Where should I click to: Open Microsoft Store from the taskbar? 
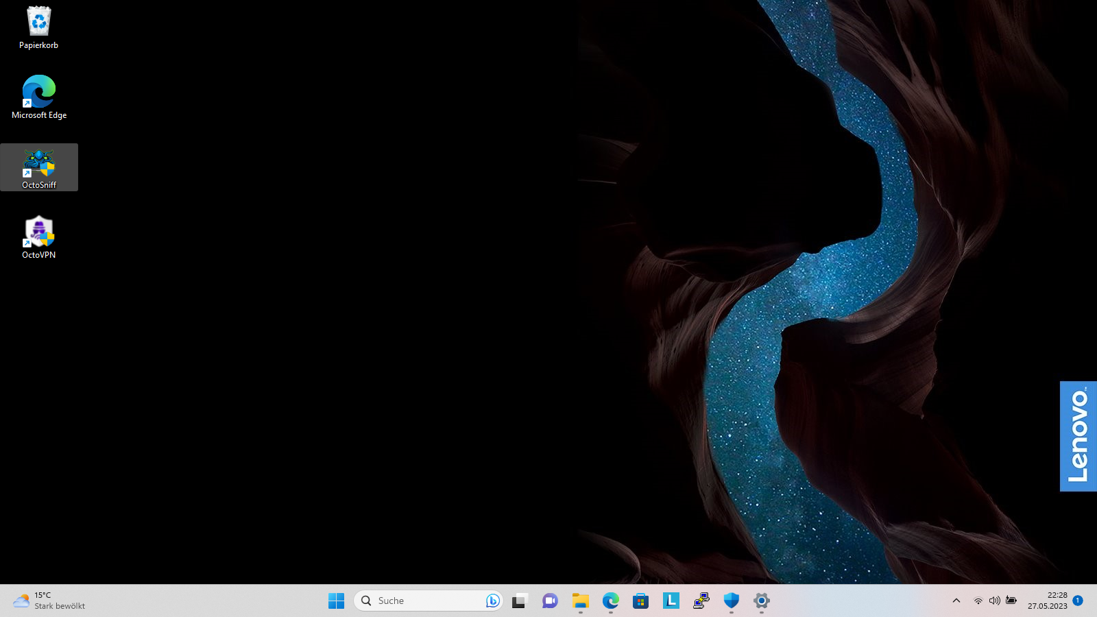pyautogui.click(x=640, y=601)
